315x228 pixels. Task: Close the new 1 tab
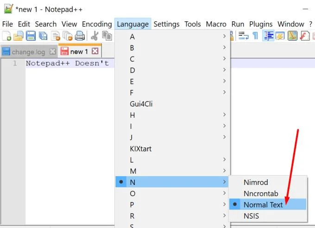pos(95,51)
